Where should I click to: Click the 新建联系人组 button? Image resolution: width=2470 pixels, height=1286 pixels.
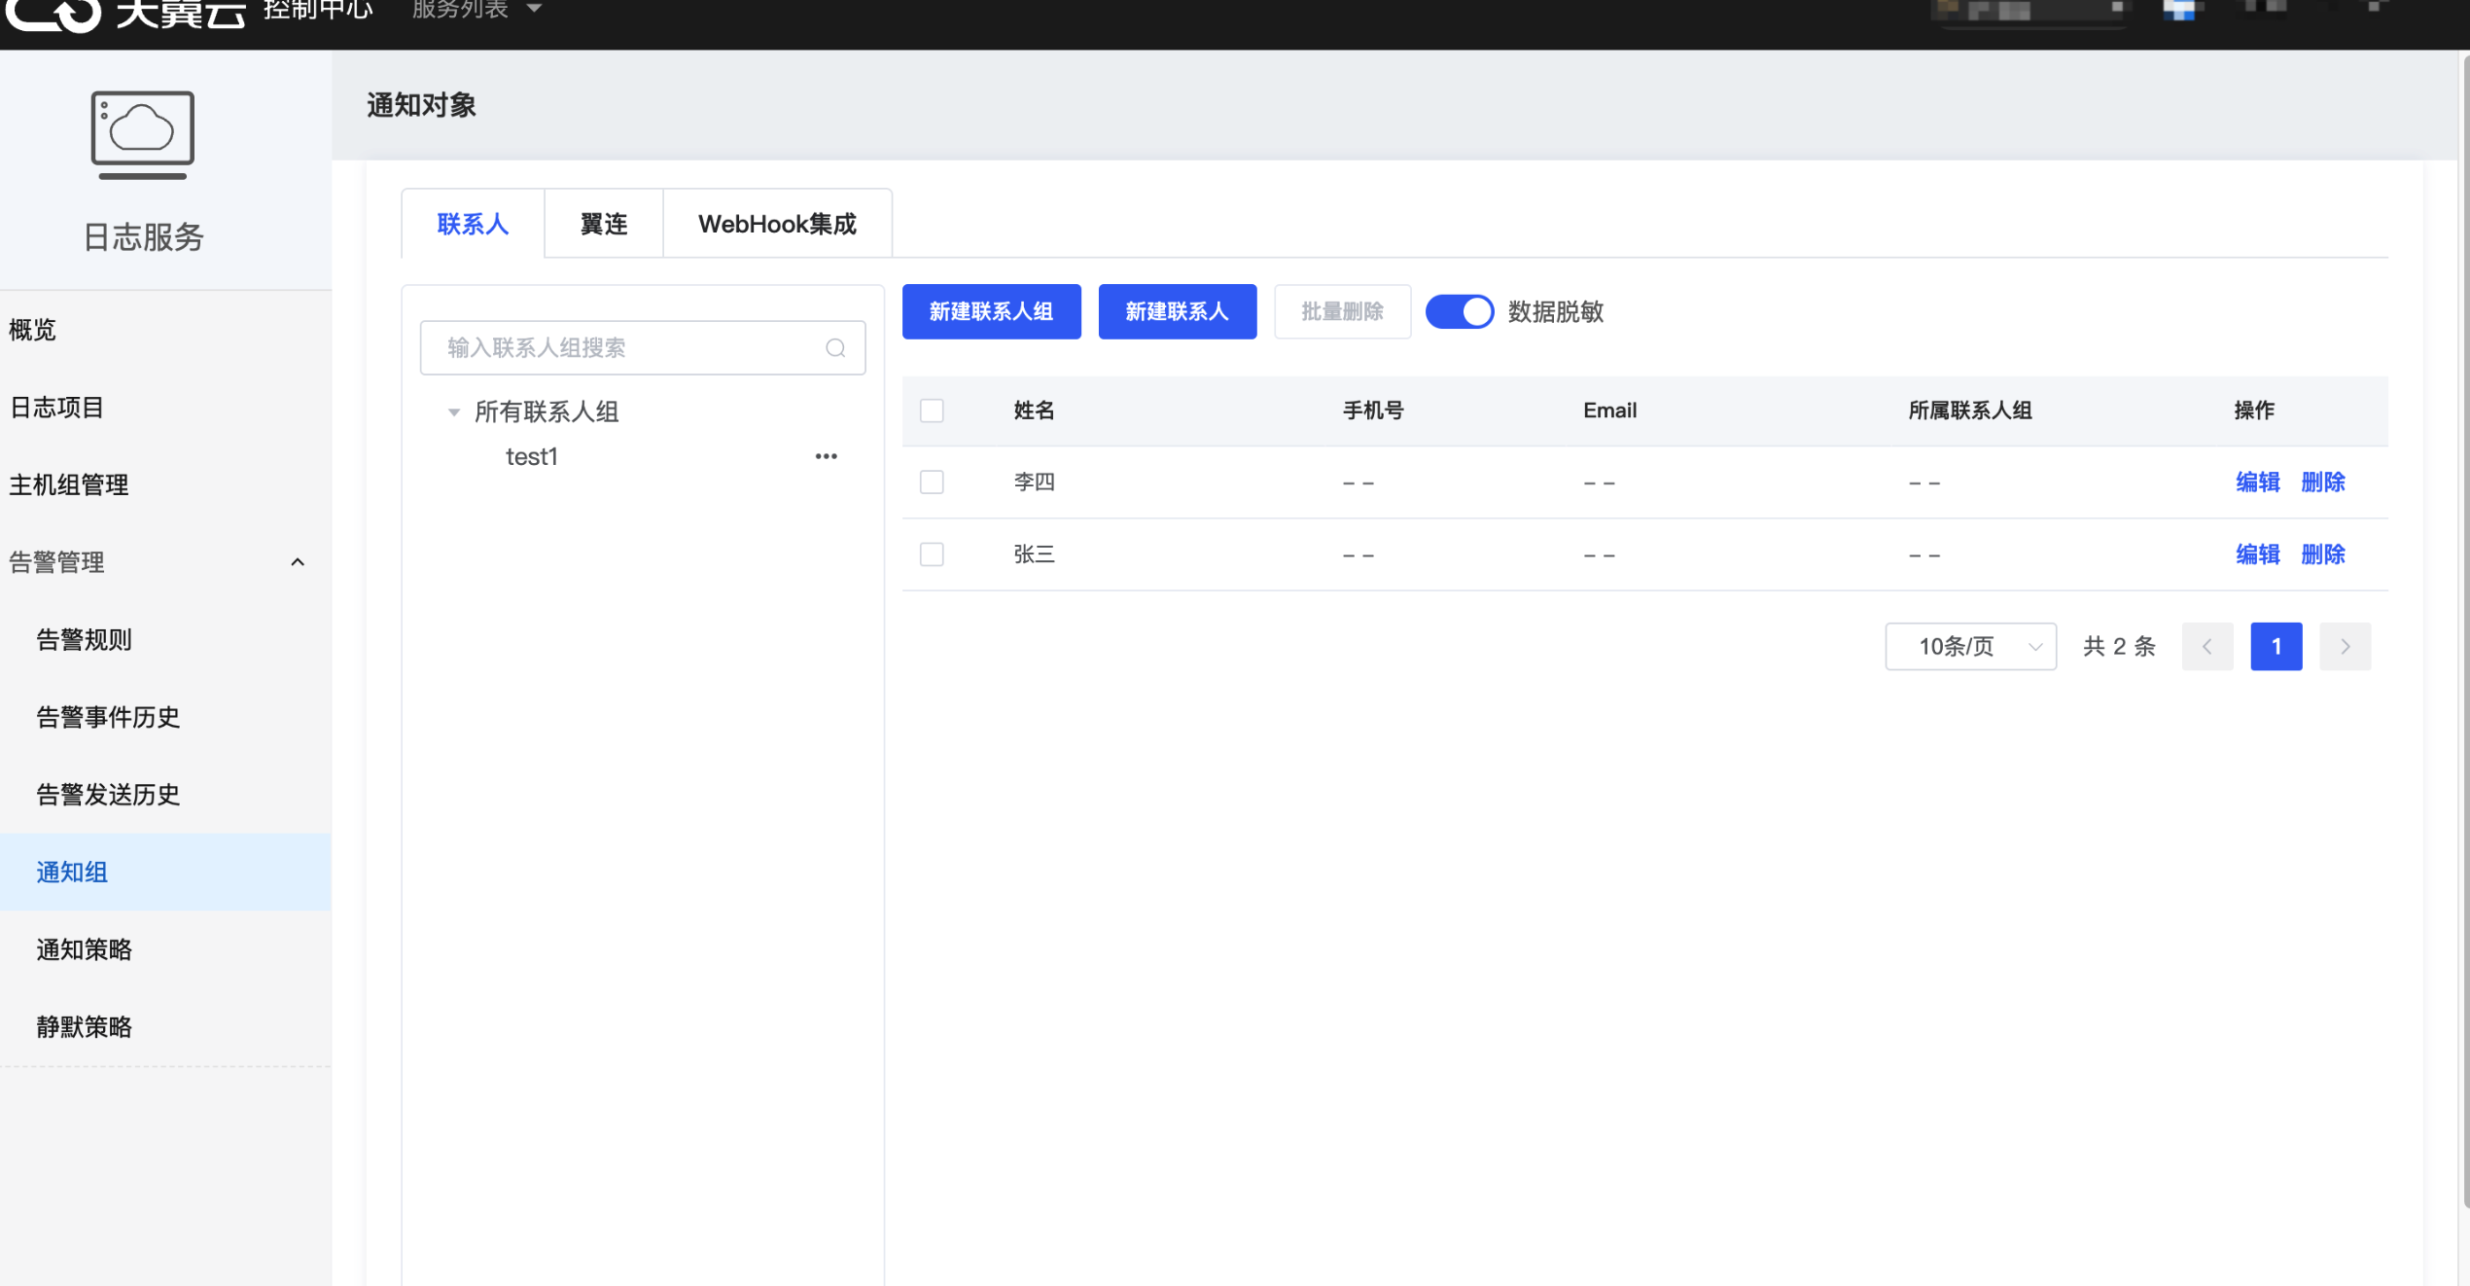pyautogui.click(x=991, y=312)
